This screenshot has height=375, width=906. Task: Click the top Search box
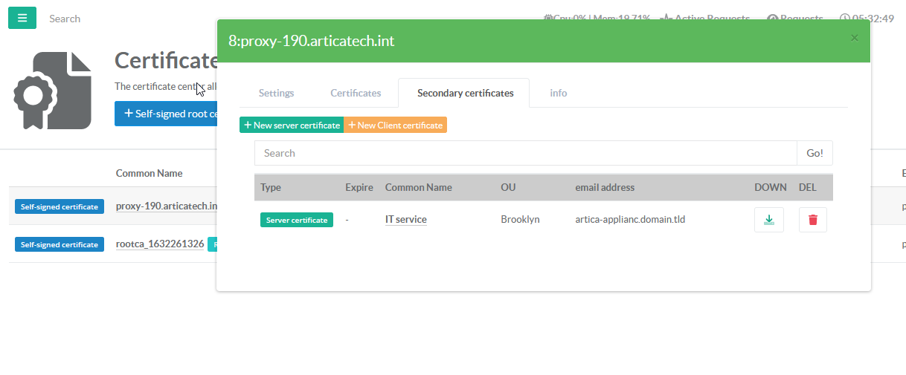112,19
